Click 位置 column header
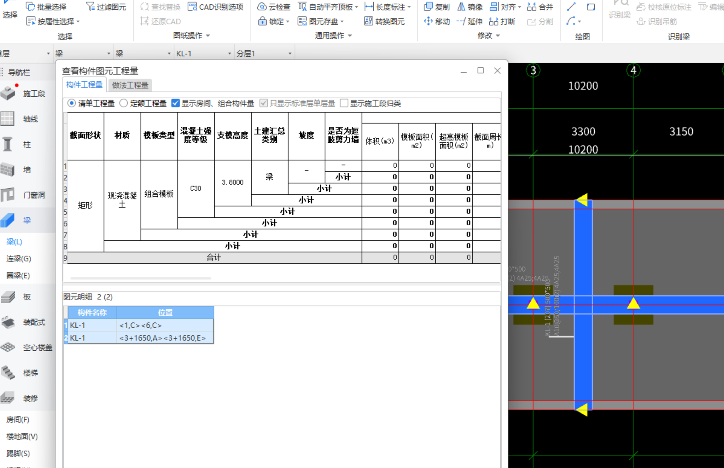This screenshot has width=724, height=468. (x=165, y=313)
